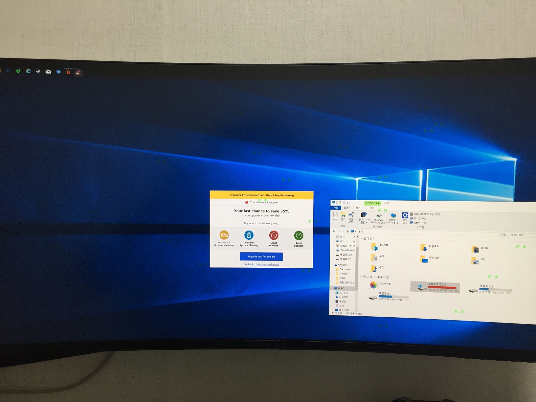Image resolution: width=536 pixels, height=402 pixels.
Task: Open the 파일 menu tab
Action: click(336, 208)
